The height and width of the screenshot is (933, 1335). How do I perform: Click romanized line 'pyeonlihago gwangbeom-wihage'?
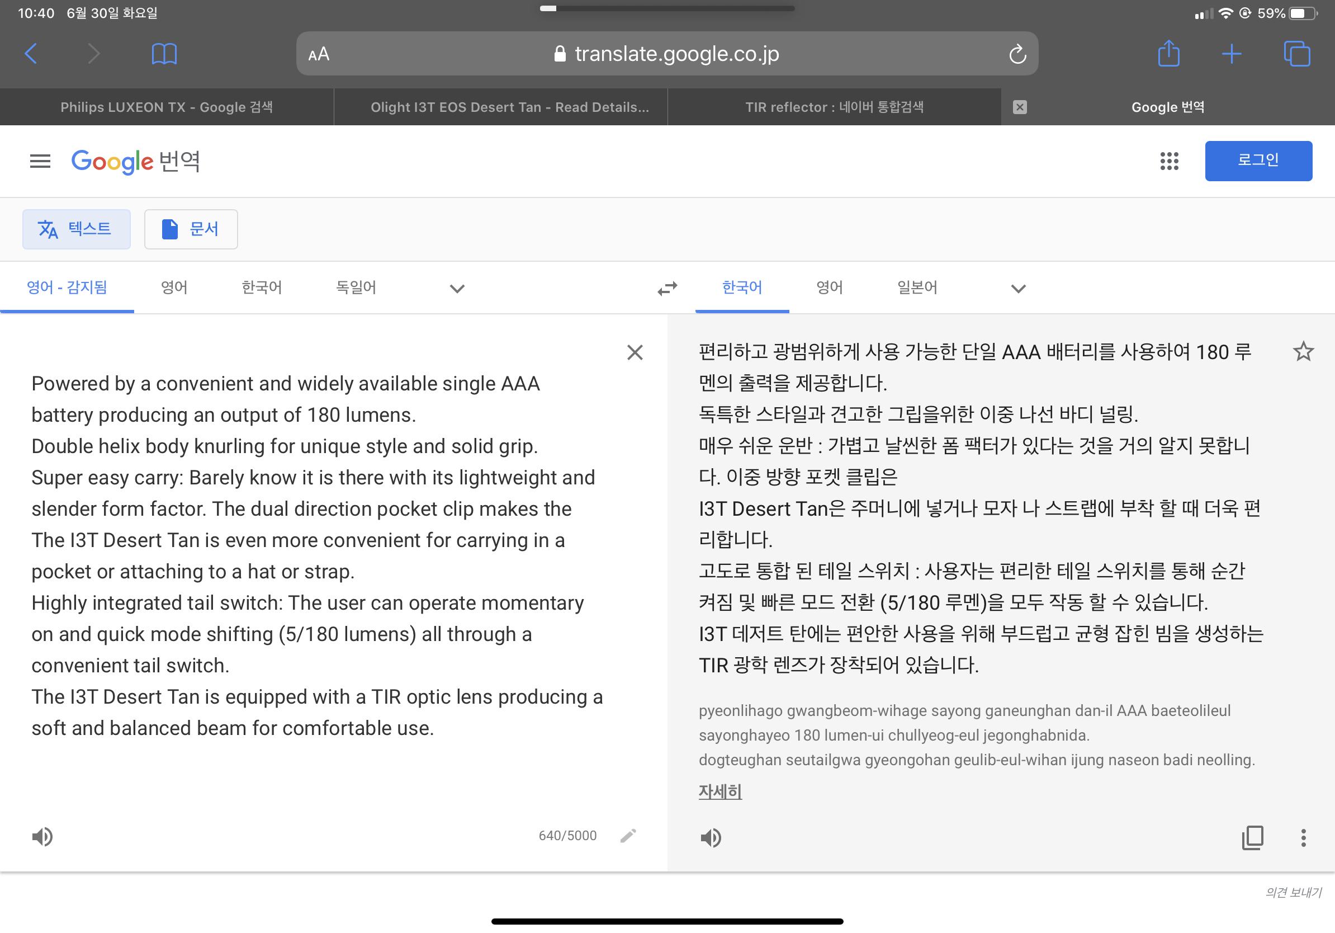(x=964, y=711)
